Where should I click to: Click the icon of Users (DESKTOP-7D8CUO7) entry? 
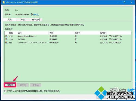(6, 42)
